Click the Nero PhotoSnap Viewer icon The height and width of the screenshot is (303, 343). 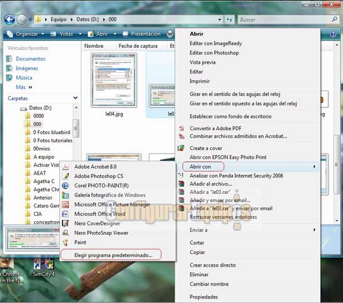pos(66,233)
